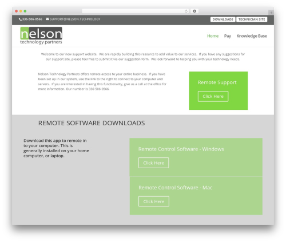Click the 'Download this app to remote in' paragraph
Viewport: 286px width, 242px height.
click(x=56, y=148)
